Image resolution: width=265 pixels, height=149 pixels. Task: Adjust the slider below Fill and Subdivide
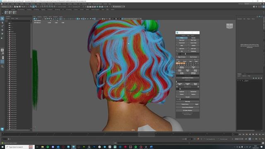point(190,54)
